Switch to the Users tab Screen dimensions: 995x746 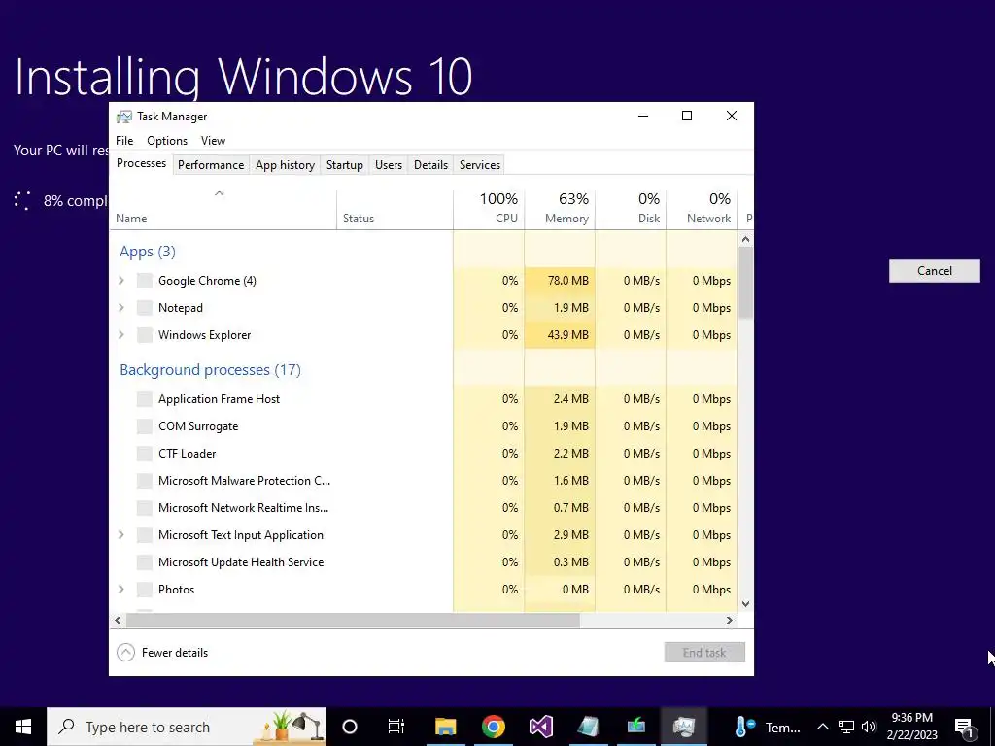click(x=389, y=165)
